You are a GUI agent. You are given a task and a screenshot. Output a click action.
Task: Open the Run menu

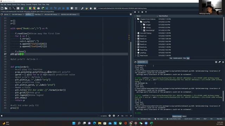tap(19, 5)
